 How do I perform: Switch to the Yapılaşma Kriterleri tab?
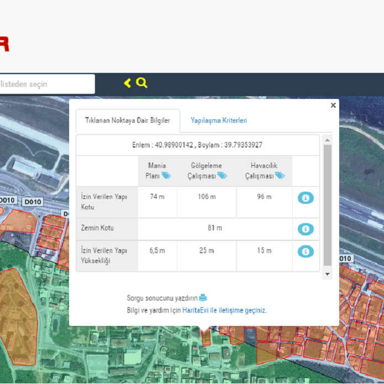click(219, 120)
